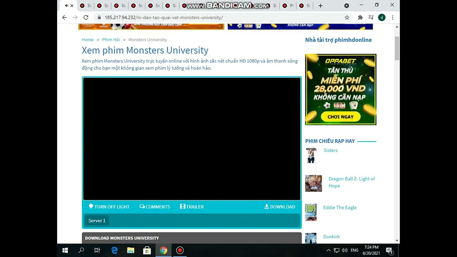The width and height of the screenshot is (457, 257).
Task: Open Windows taskbar search
Action: coord(81,250)
